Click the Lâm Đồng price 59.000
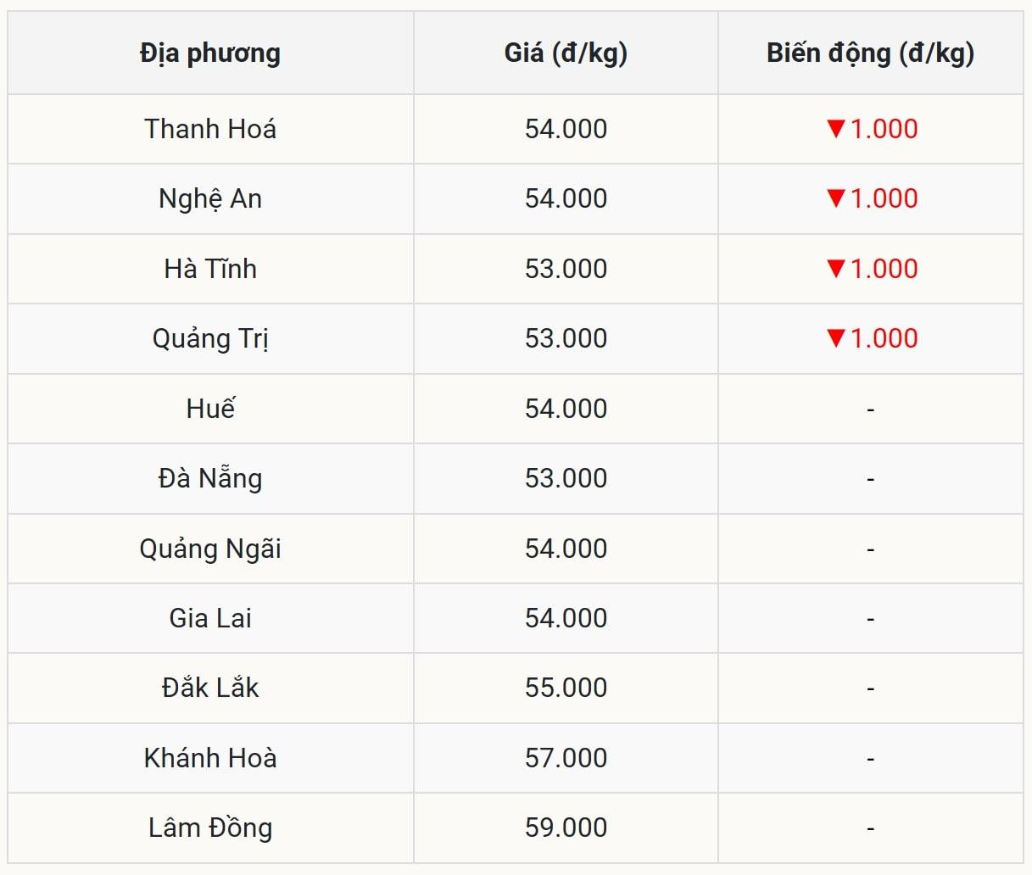 point(566,828)
